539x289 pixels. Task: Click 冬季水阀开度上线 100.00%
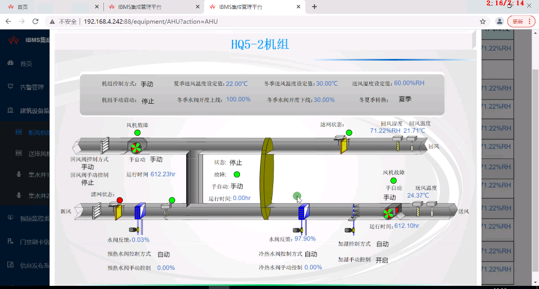(238, 99)
